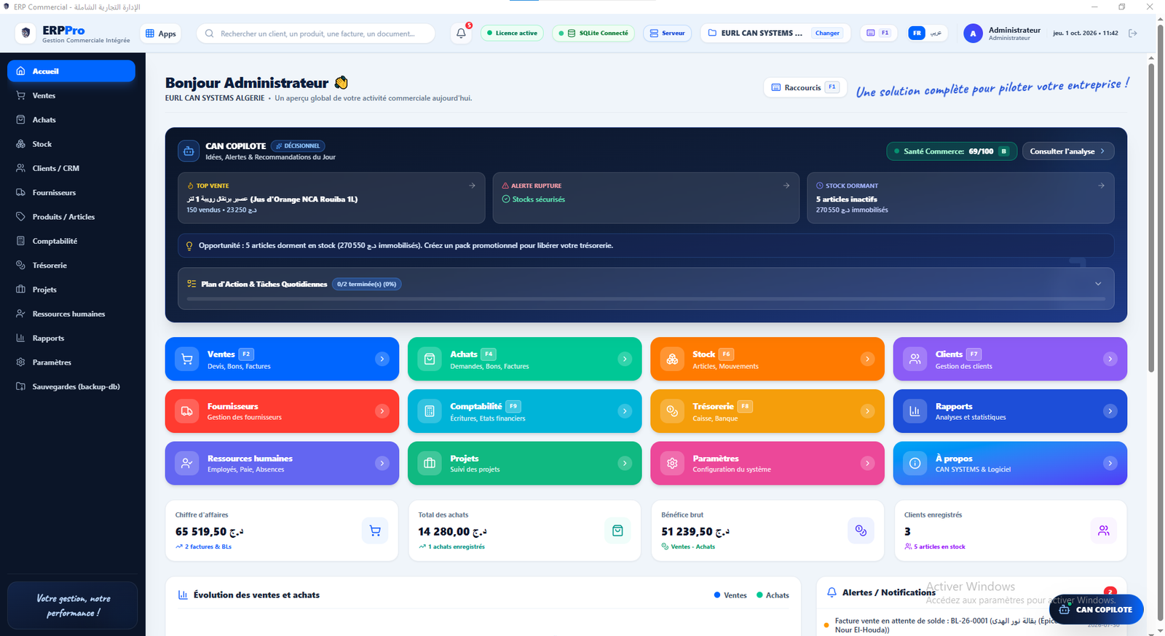This screenshot has width=1165, height=636.
Task: Click the bag icon in Total des achats card
Action: tap(617, 530)
